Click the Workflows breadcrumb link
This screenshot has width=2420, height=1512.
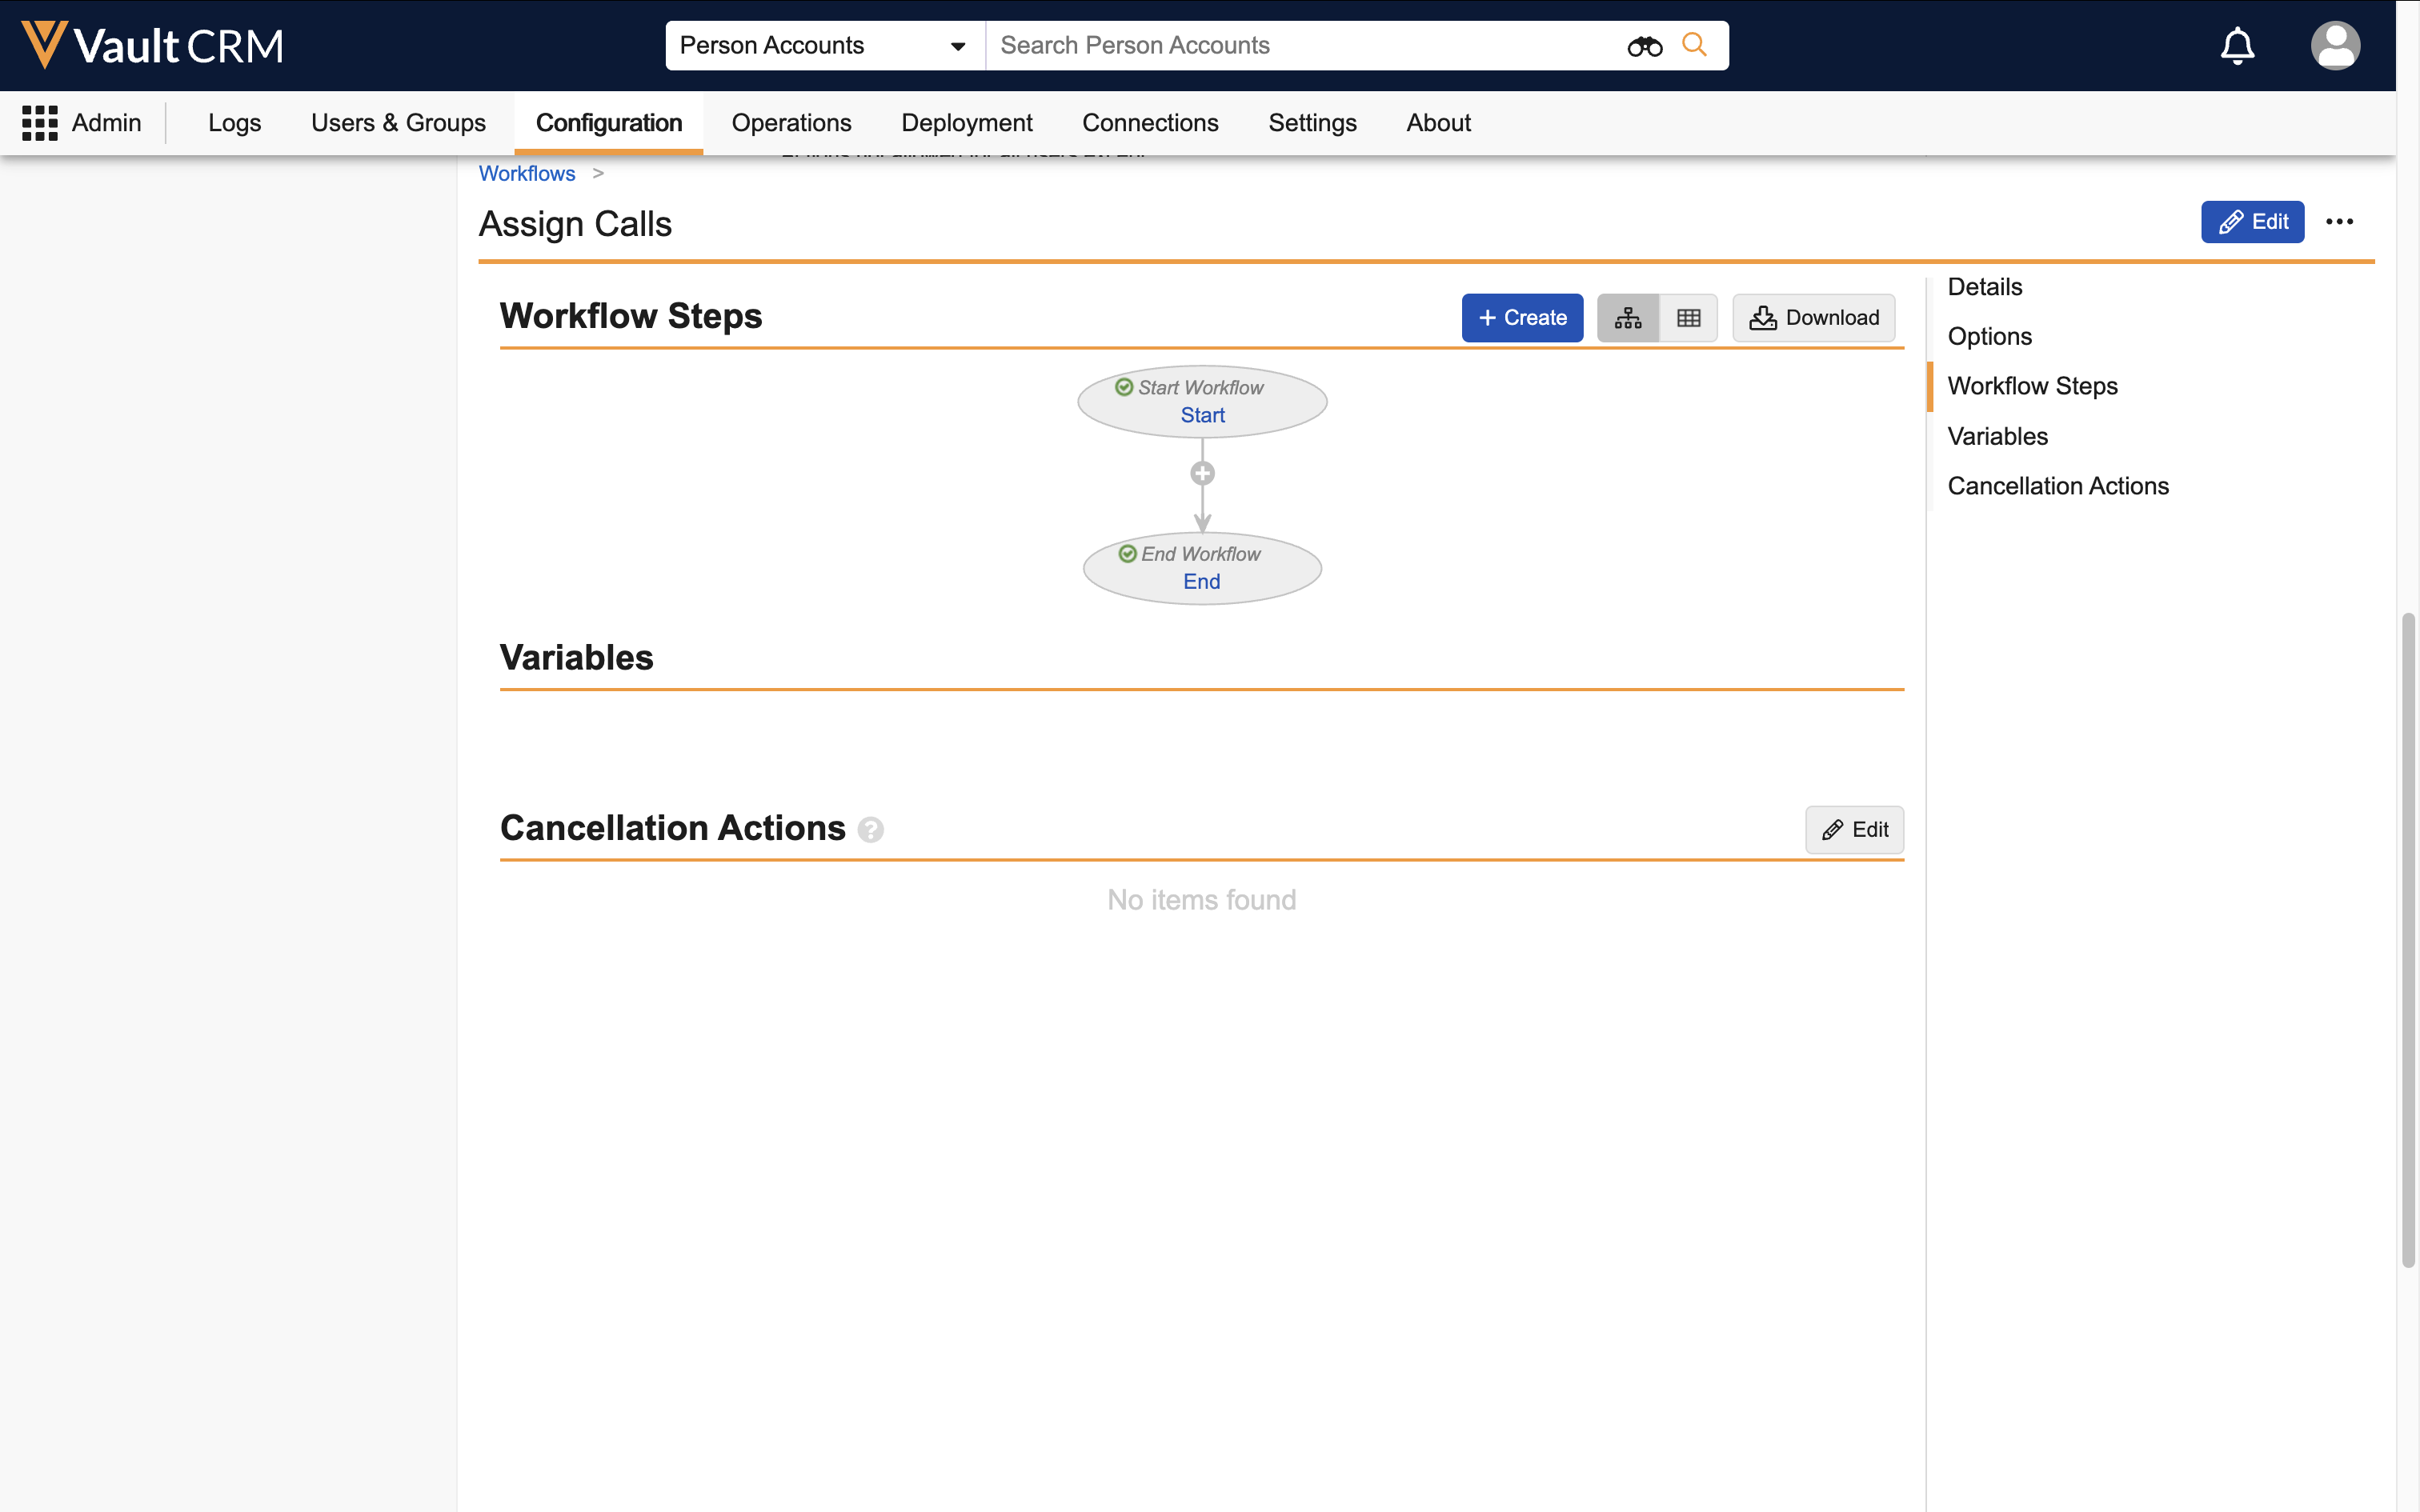pyautogui.click(x=527, y=174)
